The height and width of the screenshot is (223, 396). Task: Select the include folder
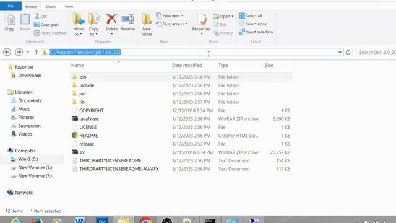[x=181, y=85]
